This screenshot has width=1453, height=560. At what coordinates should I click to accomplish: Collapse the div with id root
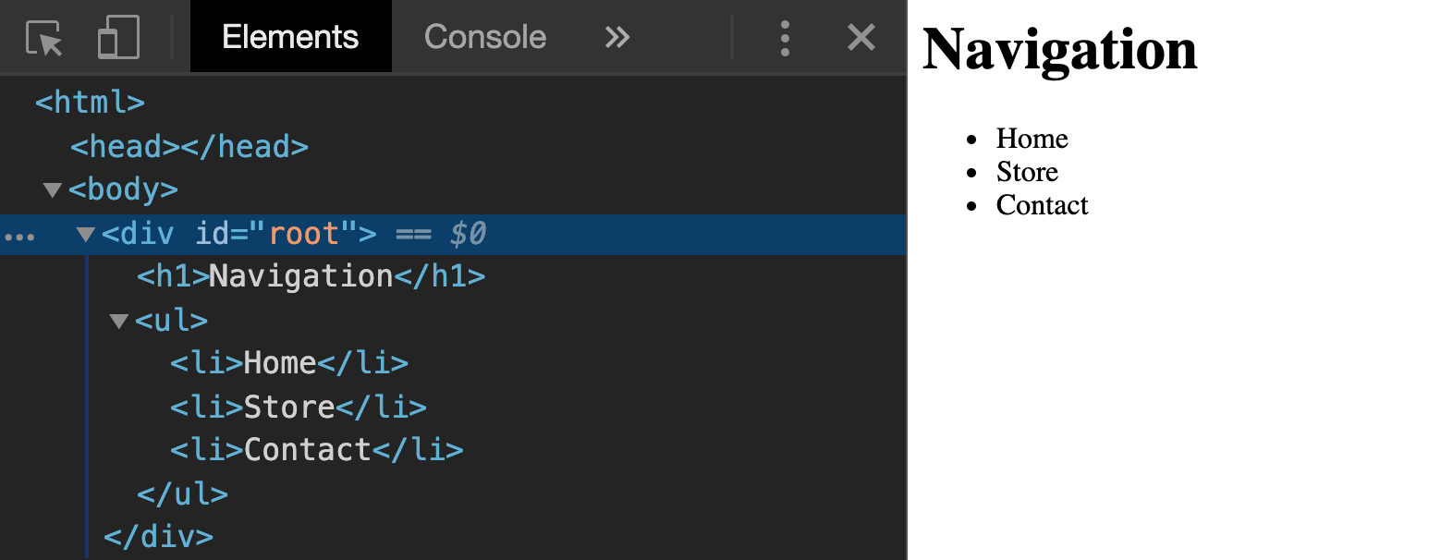[85, 234]
